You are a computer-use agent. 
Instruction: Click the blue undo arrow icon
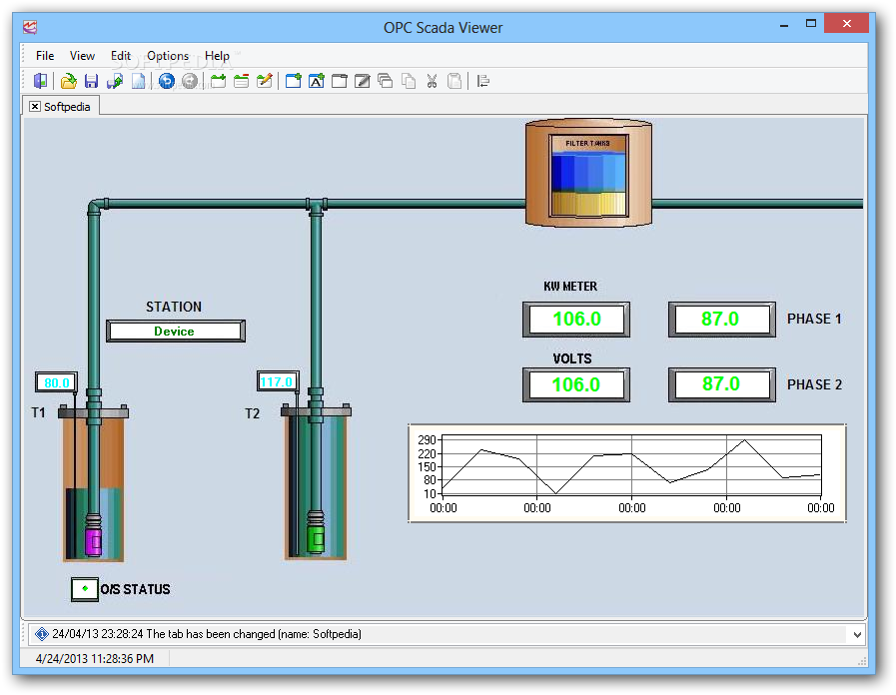coord(166,81)
